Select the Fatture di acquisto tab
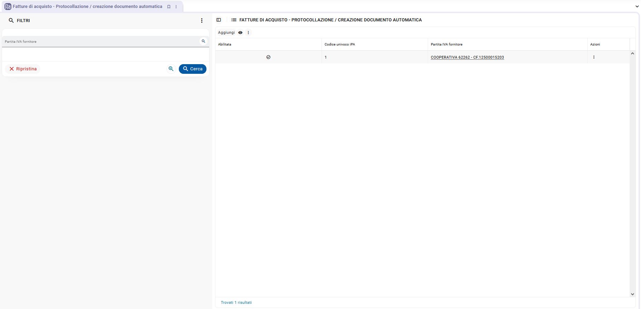 [x=87, y=7]
